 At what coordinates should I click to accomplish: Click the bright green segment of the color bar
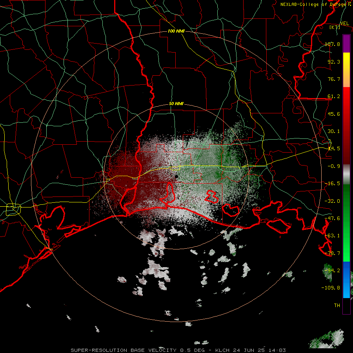[x=346, y=223]
